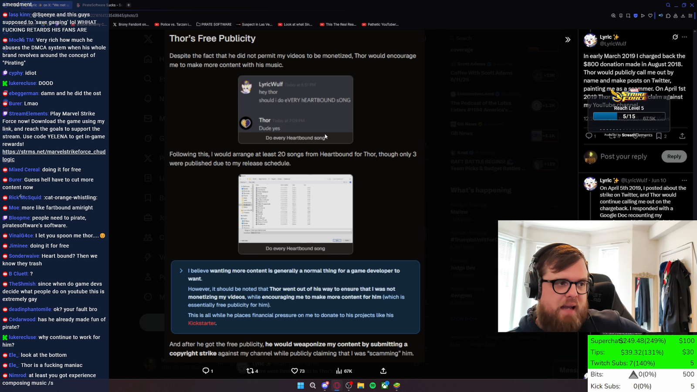Open Lyric avatar in side panel
Viewport: 697px width, 392px height.
pyautogui.click(x=590, y=40)
